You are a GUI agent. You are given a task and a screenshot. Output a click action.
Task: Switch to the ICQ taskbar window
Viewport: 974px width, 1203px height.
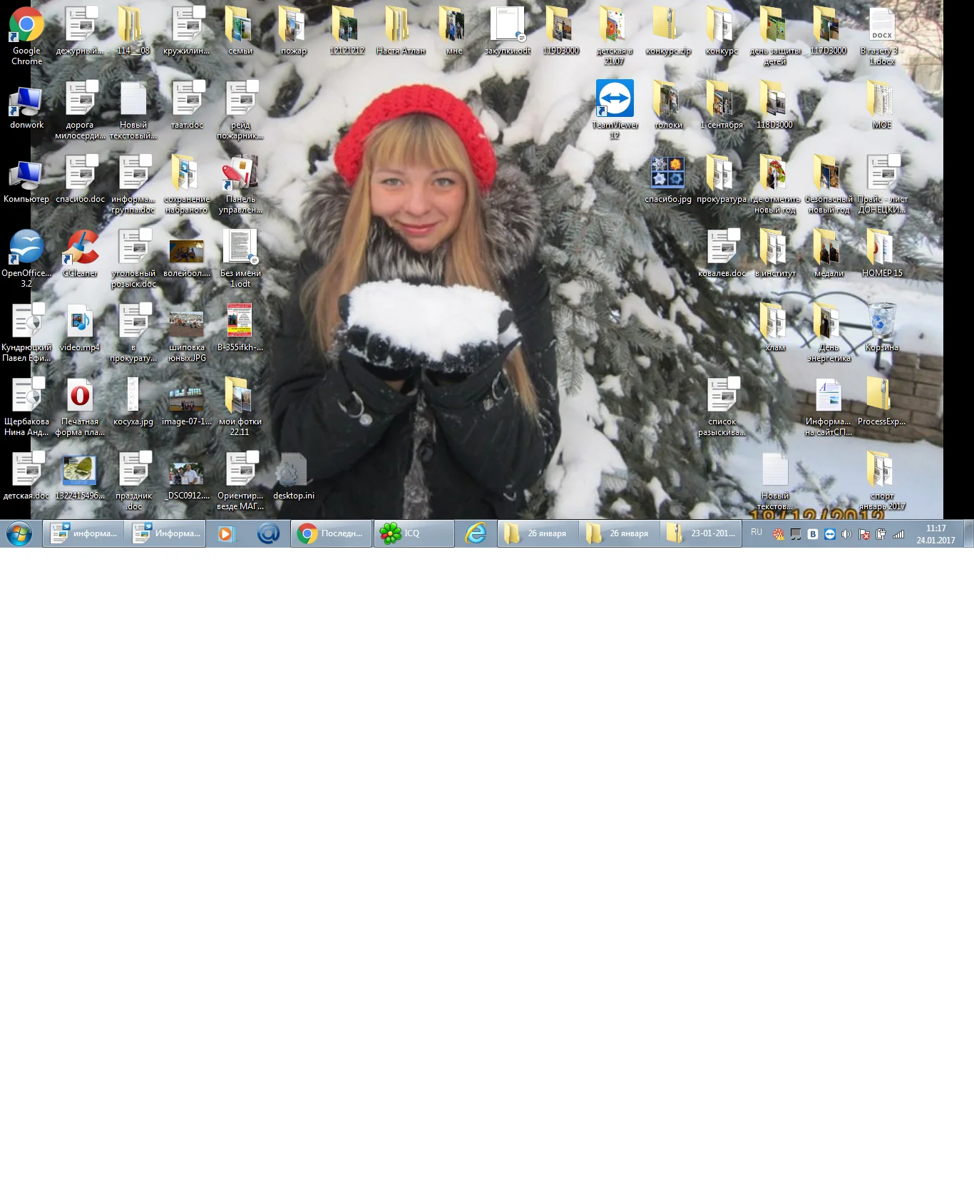pyautogui.click(x=414, y=533)
